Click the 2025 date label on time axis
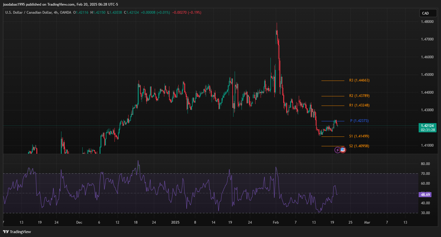 click(x=175, y=222)
